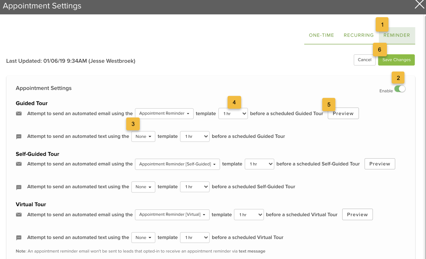Switch to the ONE-TIME tab

pos(321,35)
